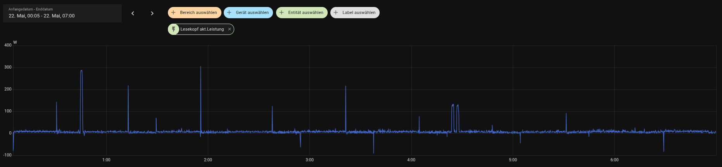Viewport: 722px width, 167px height.
Task: Click the 300 value on Y axis
Action: pyautogui.click(x=8, y=67)
